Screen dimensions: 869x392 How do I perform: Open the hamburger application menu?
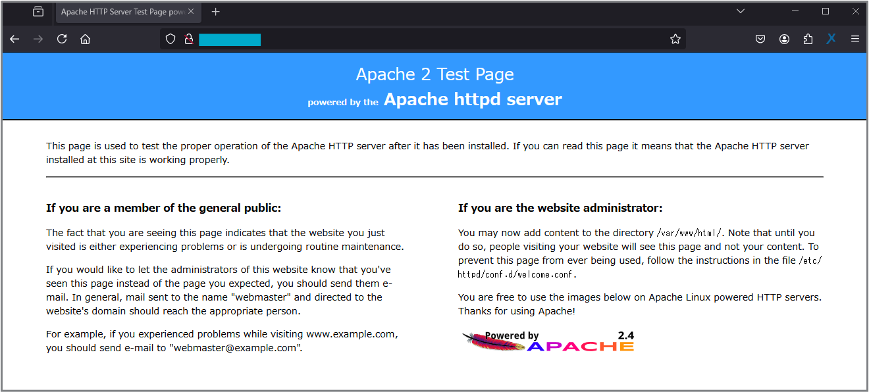pos(855,39)
